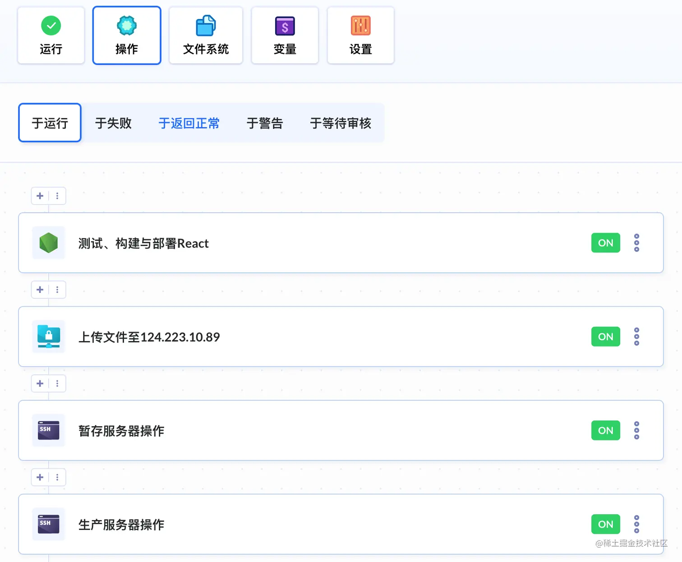This screenshot has height=562, width=682.
Task: Open the 变量 (Variables) tab
Action: [285, 36]
